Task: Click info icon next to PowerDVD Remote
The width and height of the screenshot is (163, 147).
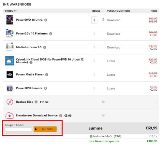Action: click(x=45, y=88)
